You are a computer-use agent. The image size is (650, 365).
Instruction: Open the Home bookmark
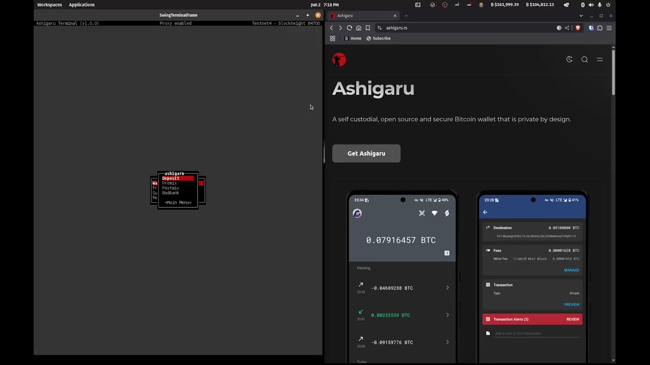coord(353,39)
